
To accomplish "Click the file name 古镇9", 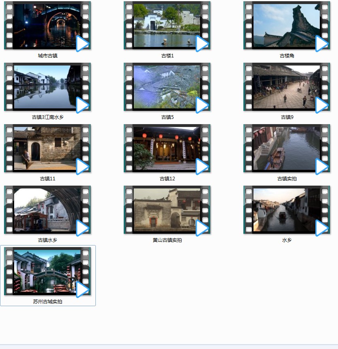I will [x=287, y=117].
